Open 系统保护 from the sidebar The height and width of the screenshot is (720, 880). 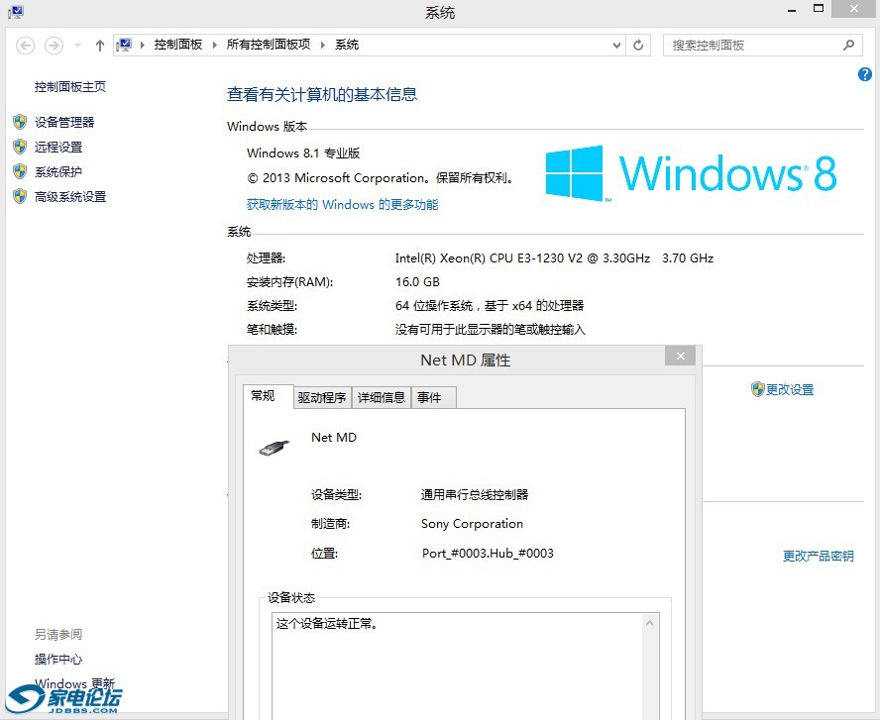pyautogui.click(x=58, y=171)
